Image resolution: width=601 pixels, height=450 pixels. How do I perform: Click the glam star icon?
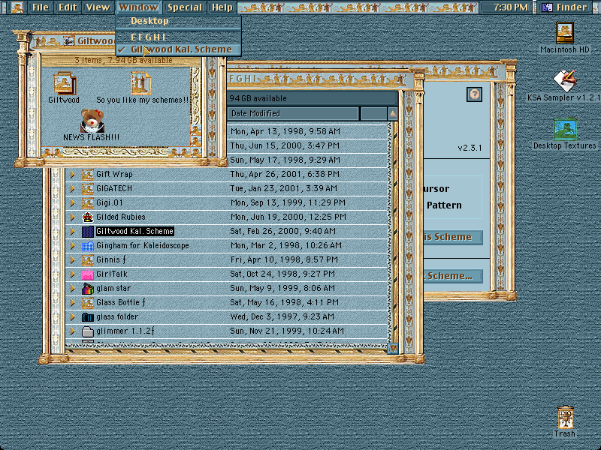(x=88, y=289)
